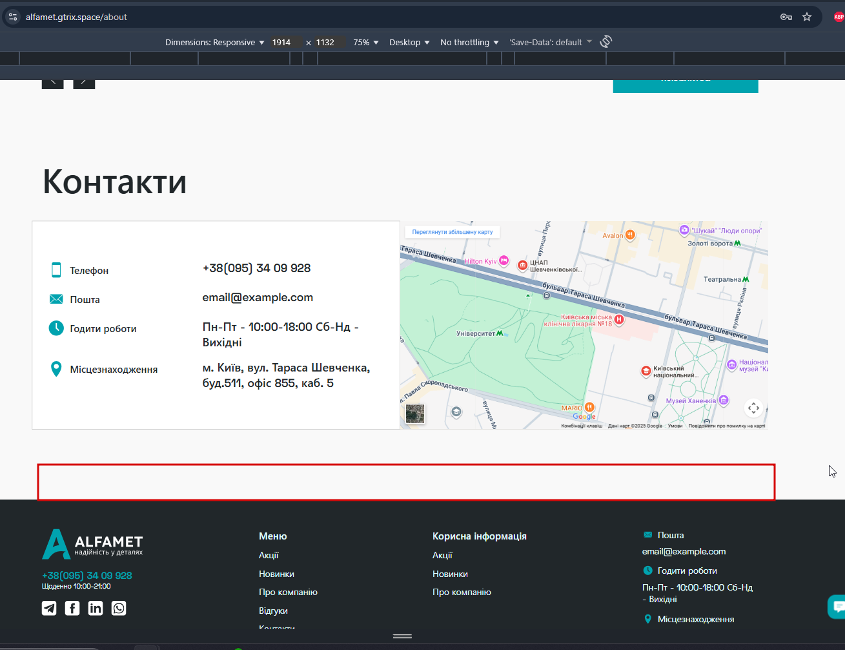Switch map to satellite view thumbnail
845x650 pixels.
(x=415, y=414)
